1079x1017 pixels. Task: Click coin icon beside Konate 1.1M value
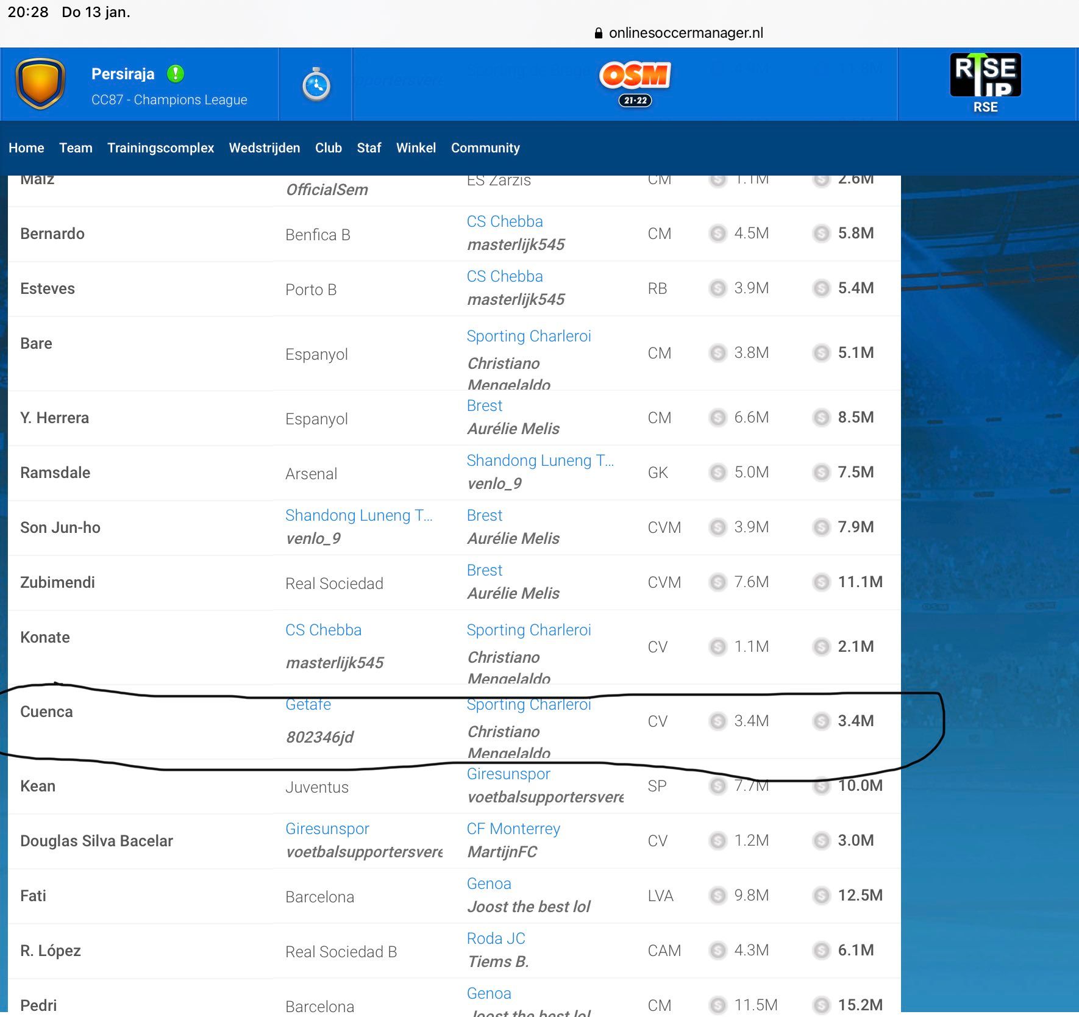(718, 647)
